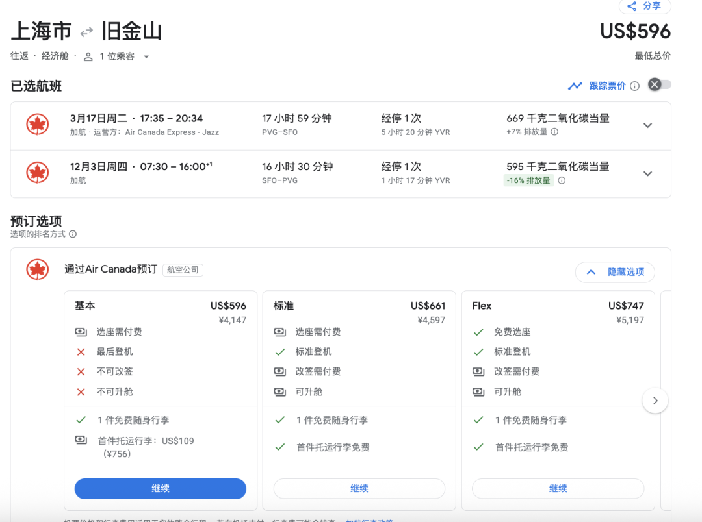702x522 pixels.
Task: Click the swap arrows between 上海市 and 旧金山
Action: pyautogui.click(x=86, y=32)
